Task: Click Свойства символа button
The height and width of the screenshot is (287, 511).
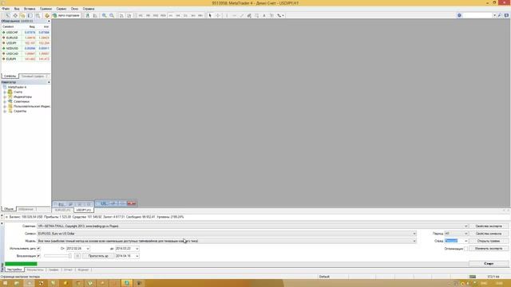Action: [489, 234]
